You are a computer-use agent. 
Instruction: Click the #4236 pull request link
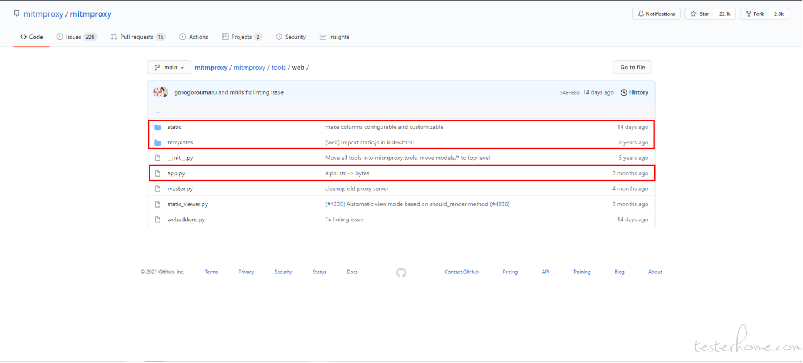[499, 205]
